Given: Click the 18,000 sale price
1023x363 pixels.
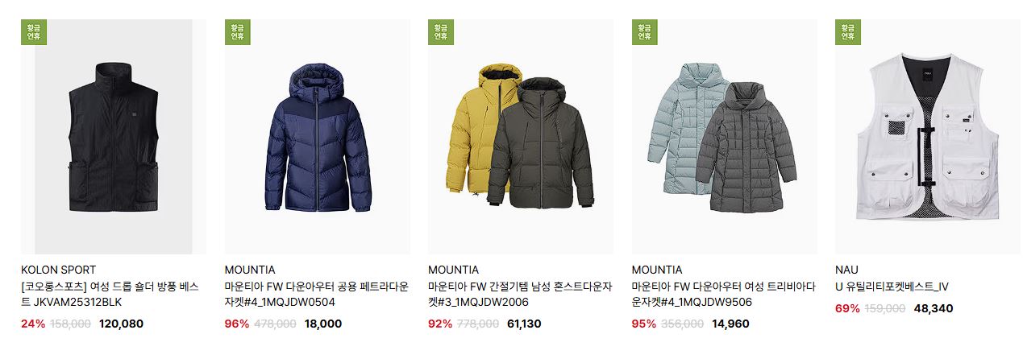Looking at the screenshot, I should [x=323, y=324].
